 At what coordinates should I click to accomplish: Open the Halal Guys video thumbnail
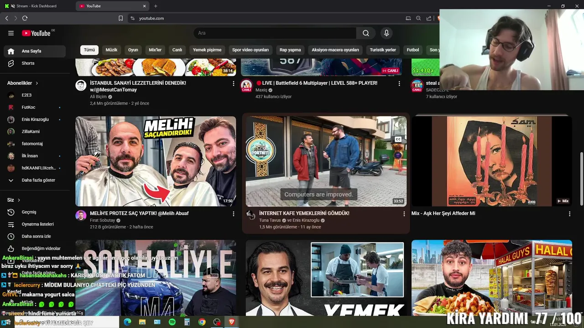tap(492, 278)
